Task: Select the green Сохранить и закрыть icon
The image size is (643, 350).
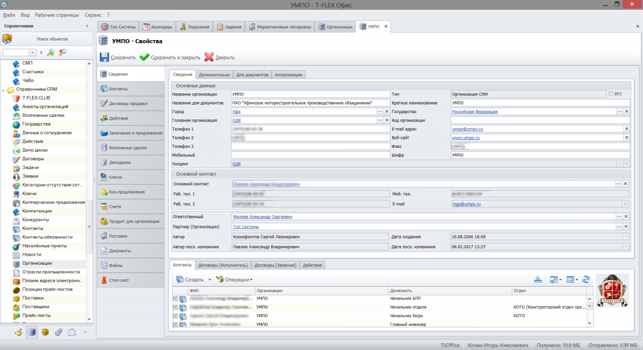Action: pyautogui.click(x=145, y=58)
